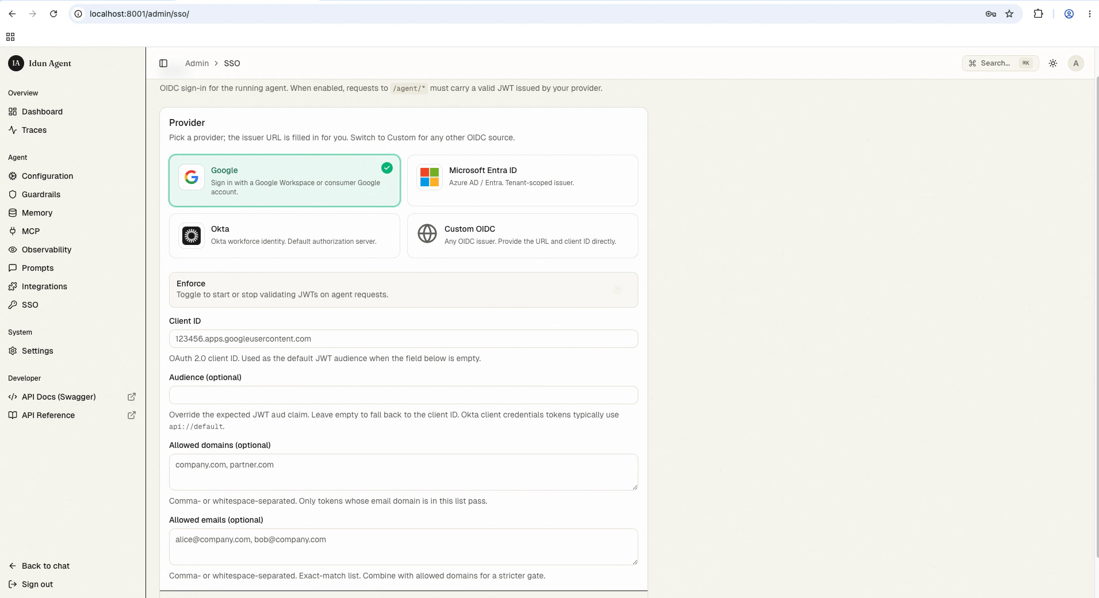Click the Memory database icon
The height and width of the screenshot is (598, 1099).
[13, 213]
